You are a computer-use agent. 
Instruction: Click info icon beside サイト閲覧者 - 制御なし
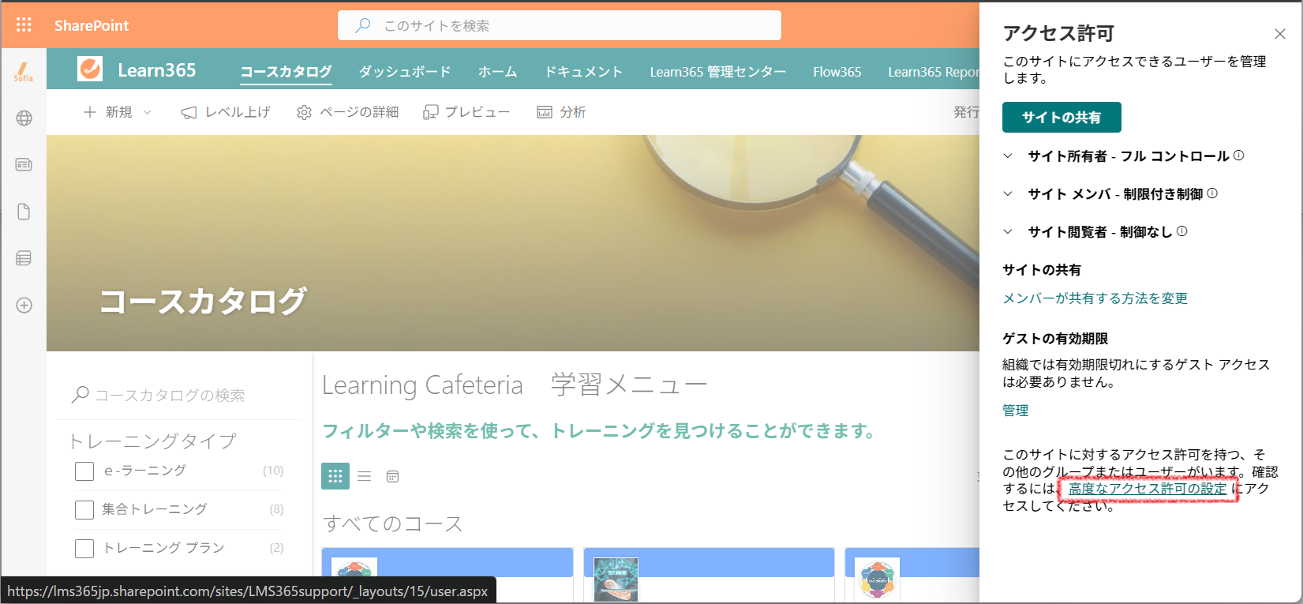(x=1181, y=231)
